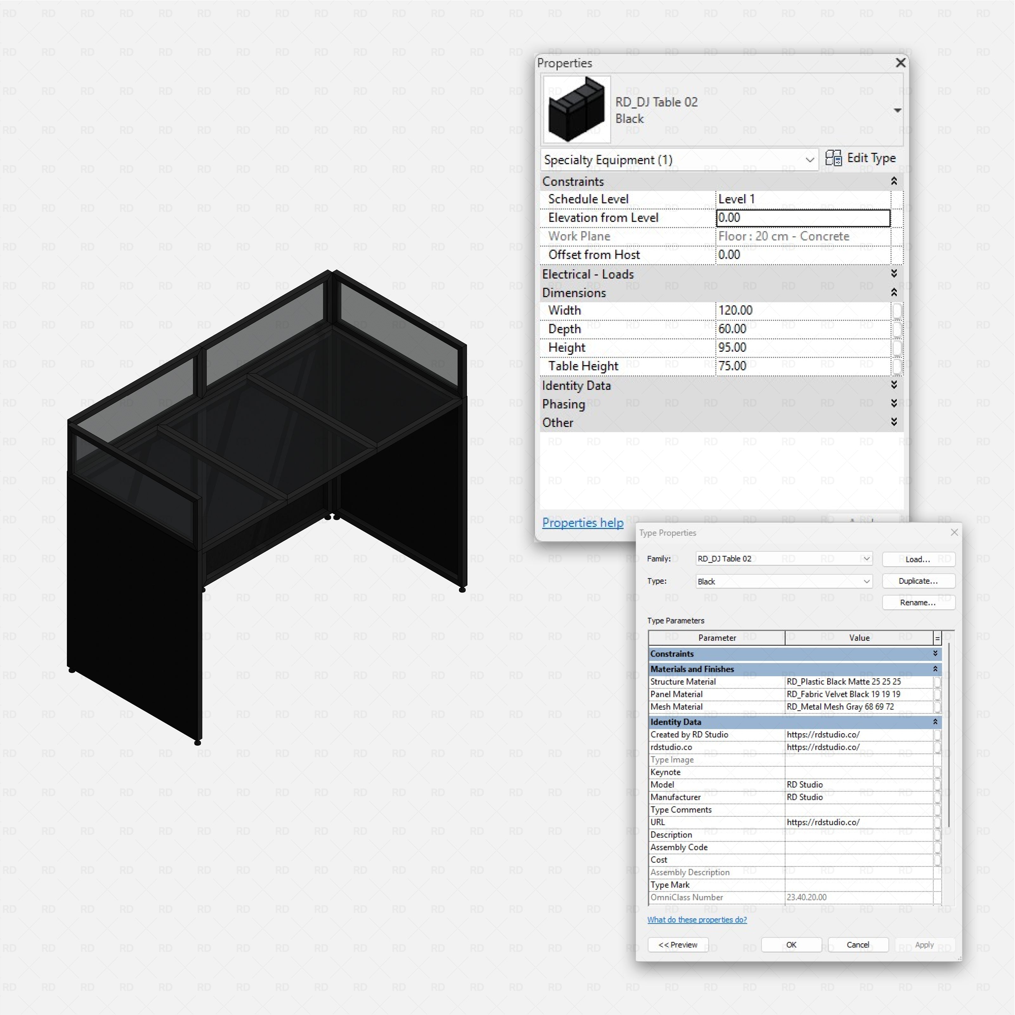Click the Height value 95.00
1015x1015 pixels.
[x=803, y=348]
